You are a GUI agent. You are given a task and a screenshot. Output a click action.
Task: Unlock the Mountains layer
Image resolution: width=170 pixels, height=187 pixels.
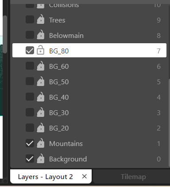[x=40, y=143]
